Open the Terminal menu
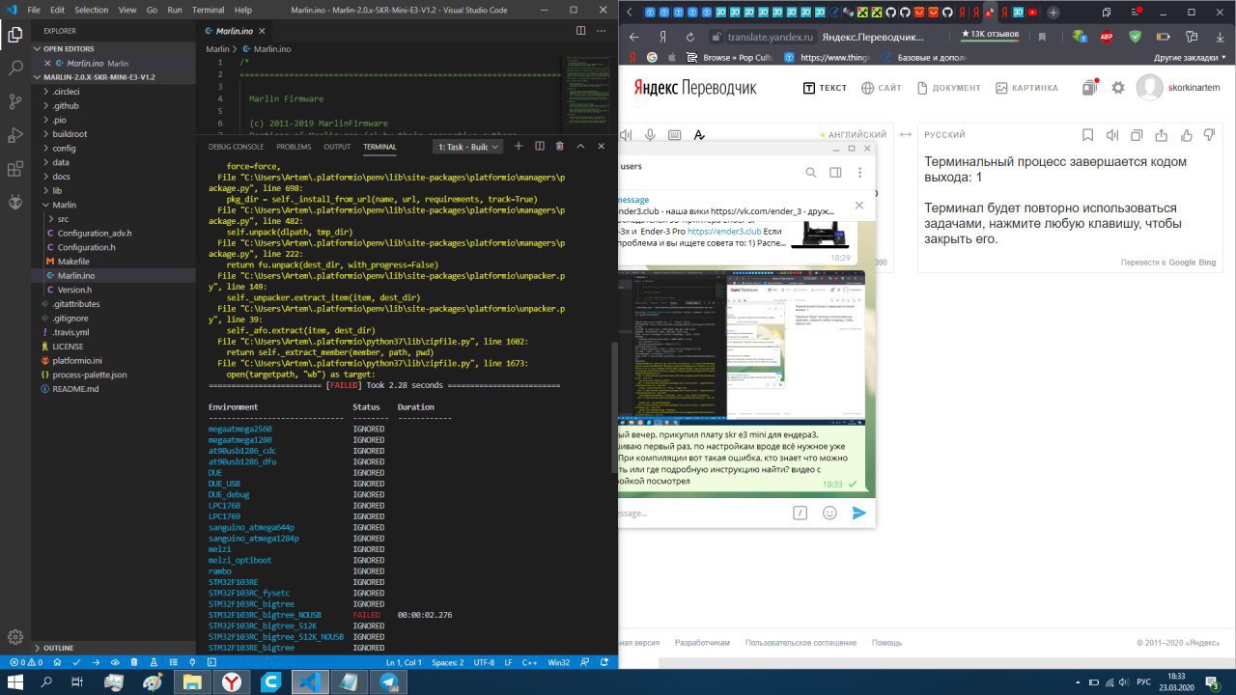1236x695 pixels. click(208, 10)
